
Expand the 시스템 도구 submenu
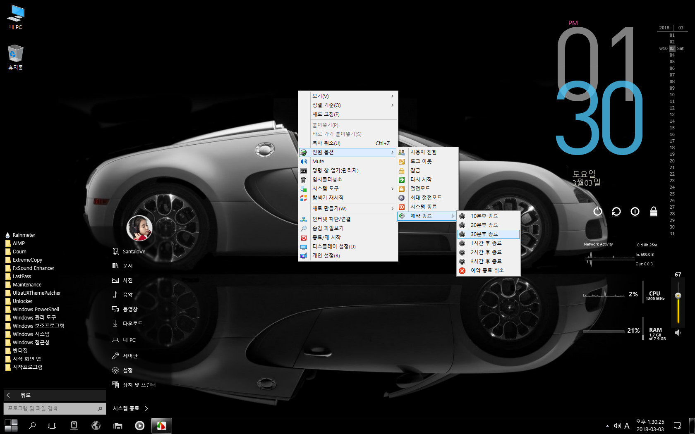pos(348,188)
